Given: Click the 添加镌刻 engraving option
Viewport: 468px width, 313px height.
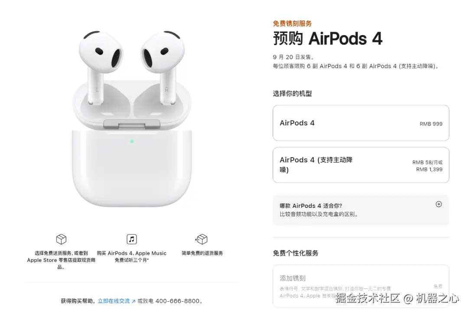Looking at the screenshot, I should (361, 286).
